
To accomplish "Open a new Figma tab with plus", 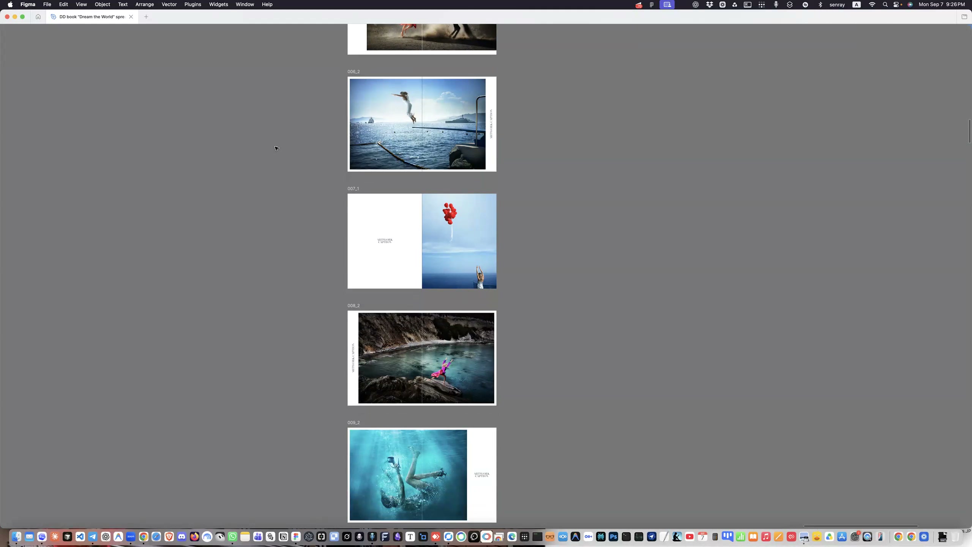I will pos(146,17).
